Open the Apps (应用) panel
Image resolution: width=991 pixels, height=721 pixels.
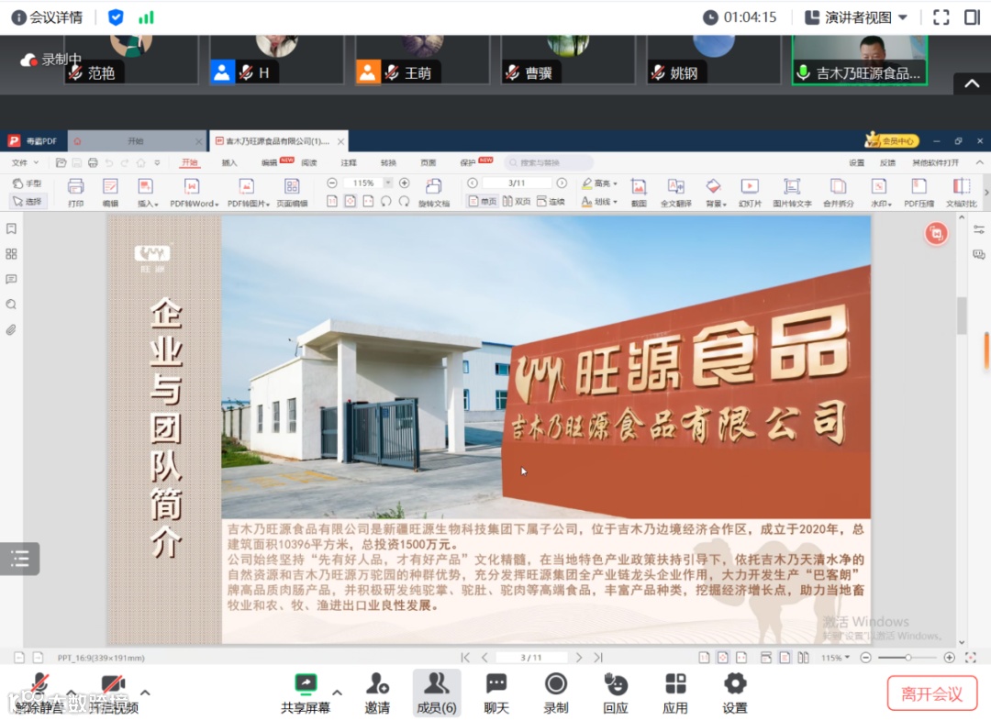675,693
